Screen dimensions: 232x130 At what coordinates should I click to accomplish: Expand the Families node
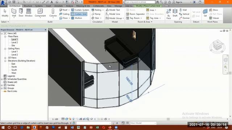[x=2, y=85]
